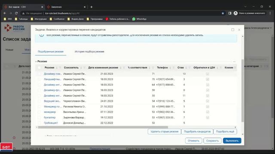This screenshot has width=275, height=154.
Task: Filter the % соответствия column
Action: coord(153,68)
